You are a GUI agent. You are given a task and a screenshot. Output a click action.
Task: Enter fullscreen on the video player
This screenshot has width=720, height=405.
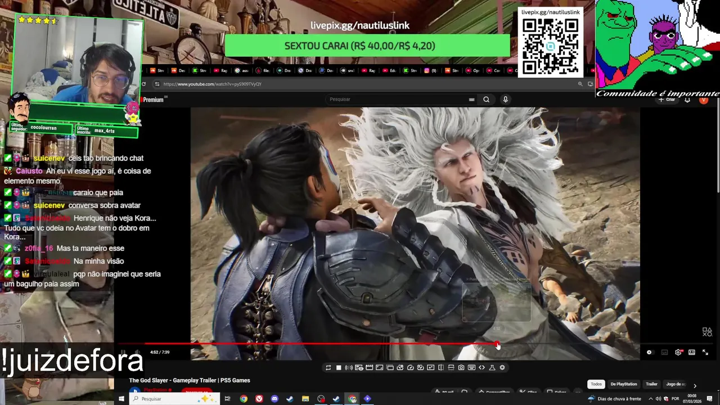[705, 352]
